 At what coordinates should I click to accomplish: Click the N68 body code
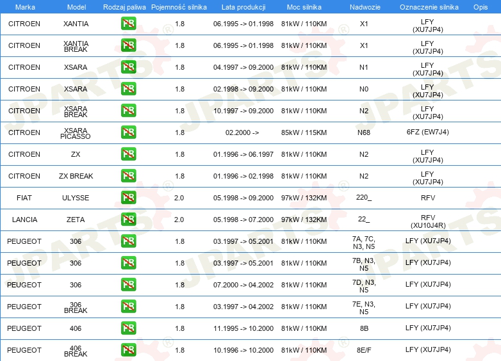point(364,132)
